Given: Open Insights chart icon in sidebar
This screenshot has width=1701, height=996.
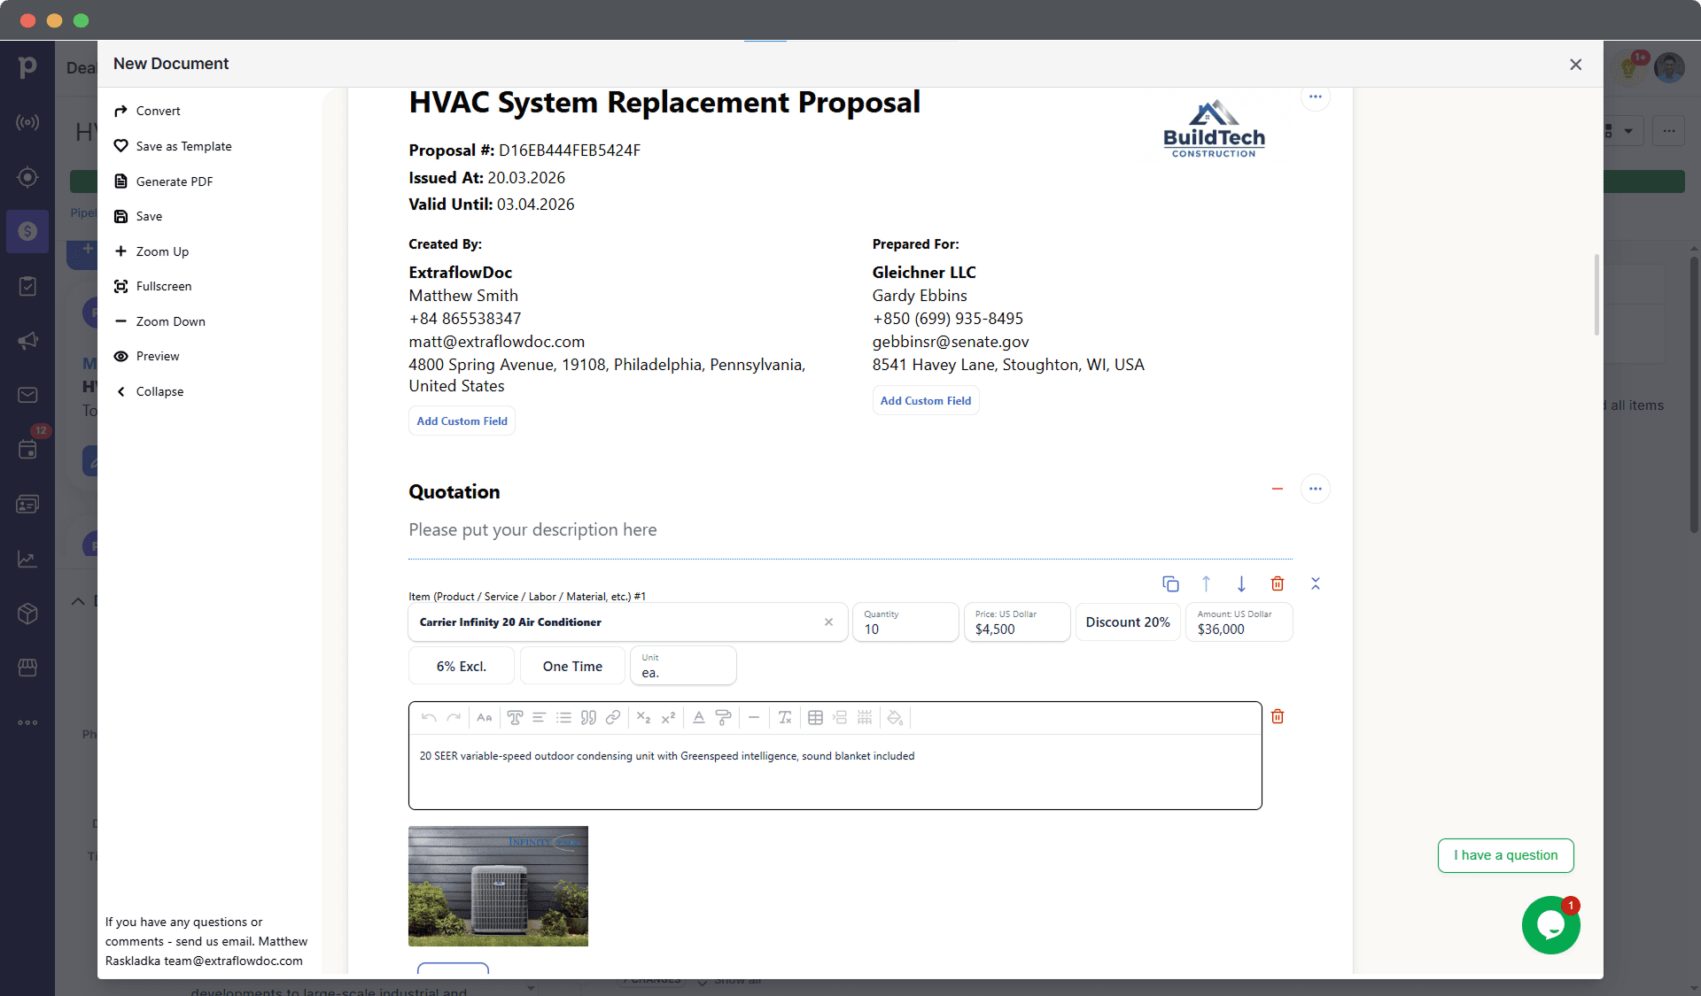Looking at the screenshot, I should pyautogui.click(x=27, y=559).
